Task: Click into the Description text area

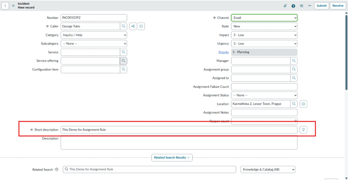Action: pos(178,143)
